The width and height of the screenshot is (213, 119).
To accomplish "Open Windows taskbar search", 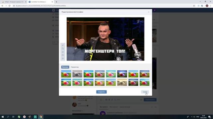I will click(8, 117).
